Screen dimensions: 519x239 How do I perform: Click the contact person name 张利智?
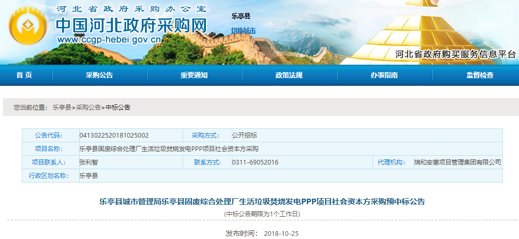coord(88,162)
